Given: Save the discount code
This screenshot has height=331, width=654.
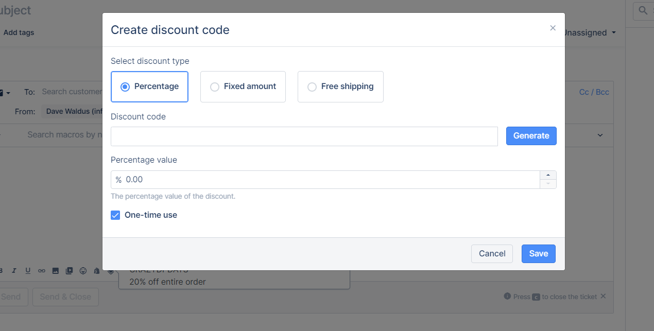Looking at the screenshot, I should (x=538, y=254).
